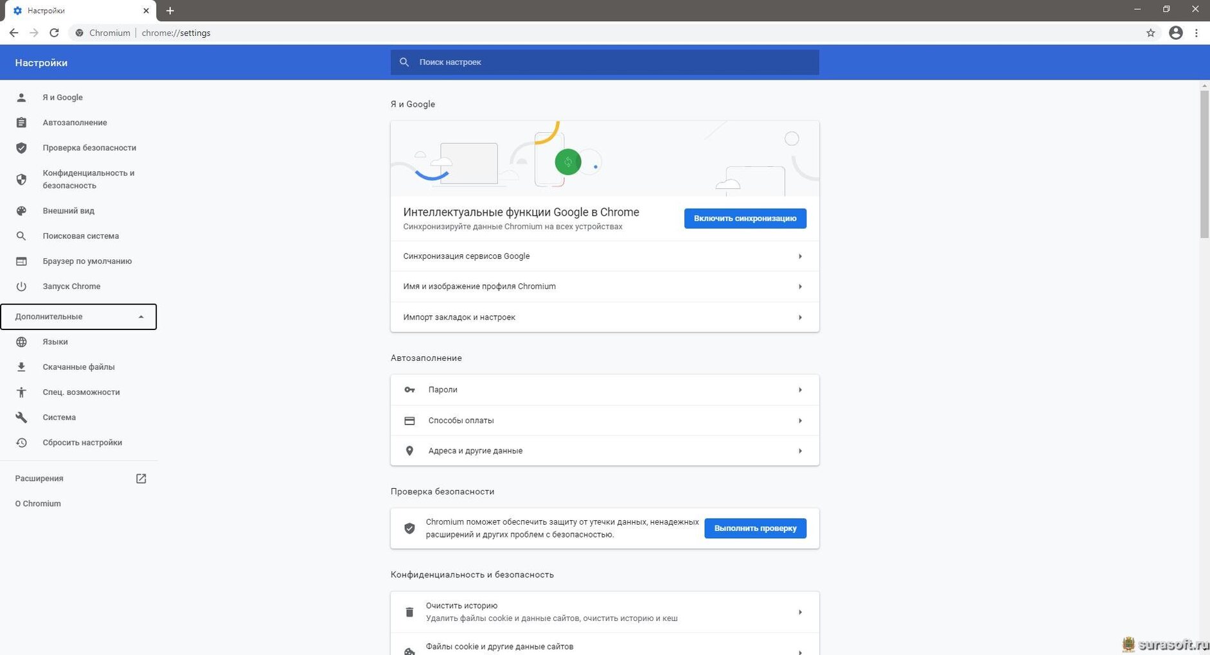
Task: Click the magnifier icon in settings search
Action: [404, 62]
